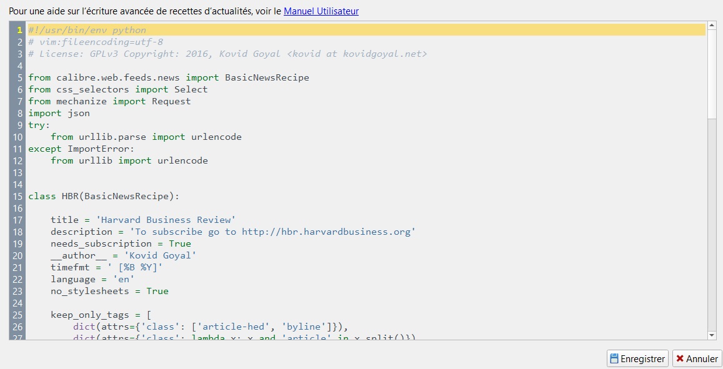
Task: Click 'from css_selectors import Select' line
Action: click(x=117, y=89)
